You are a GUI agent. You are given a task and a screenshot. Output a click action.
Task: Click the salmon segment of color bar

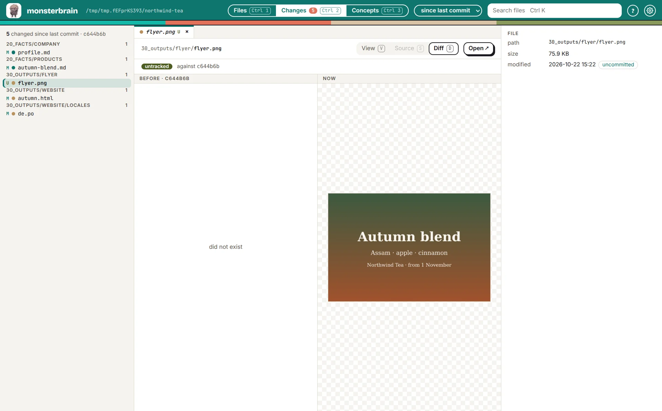coord(248,23)
